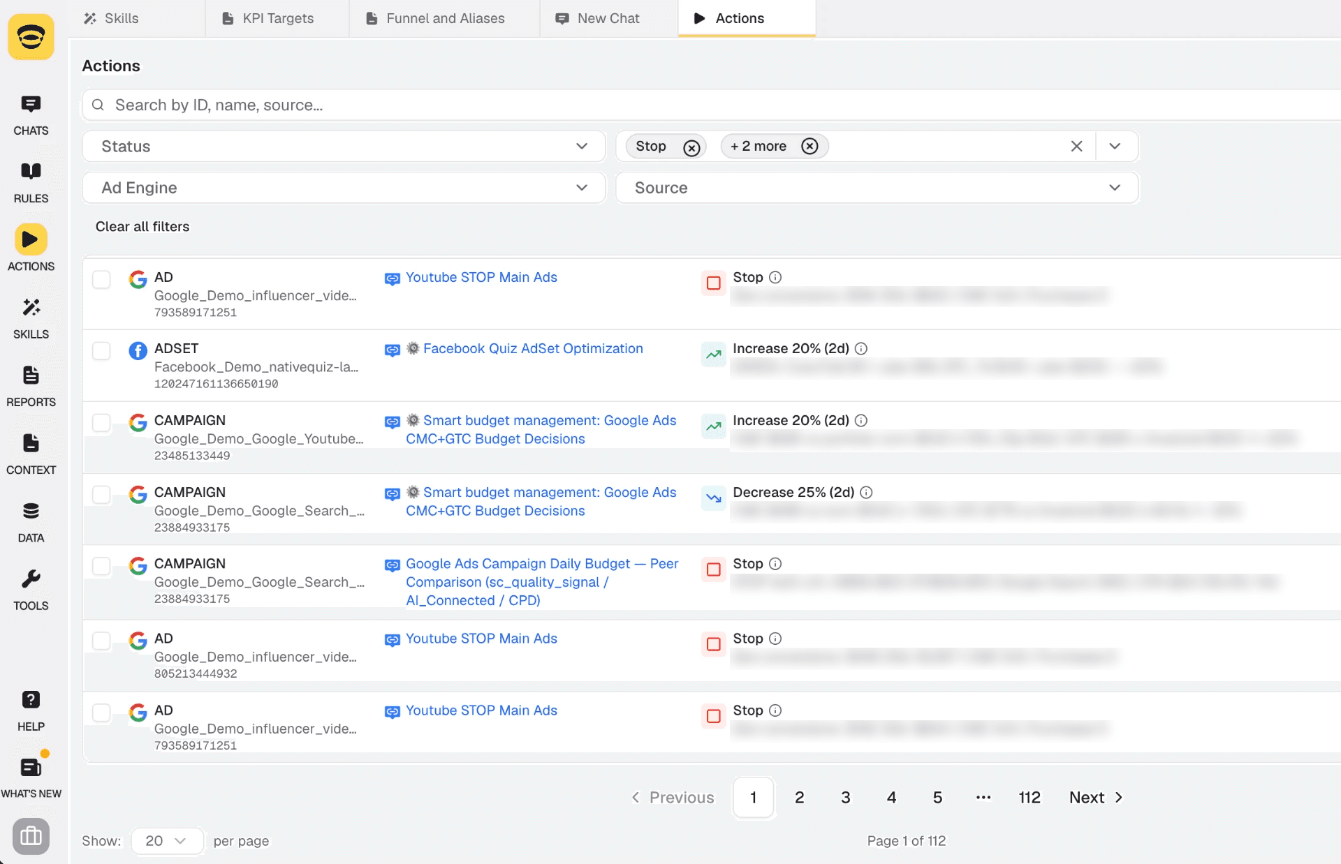This screenshot has width=1341, height=864.
Task: Open Tools in the sidebar
Action: tap(31, 590)
